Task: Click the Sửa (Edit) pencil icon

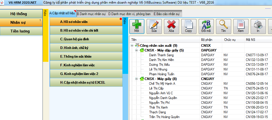Action: coord(154,26)
